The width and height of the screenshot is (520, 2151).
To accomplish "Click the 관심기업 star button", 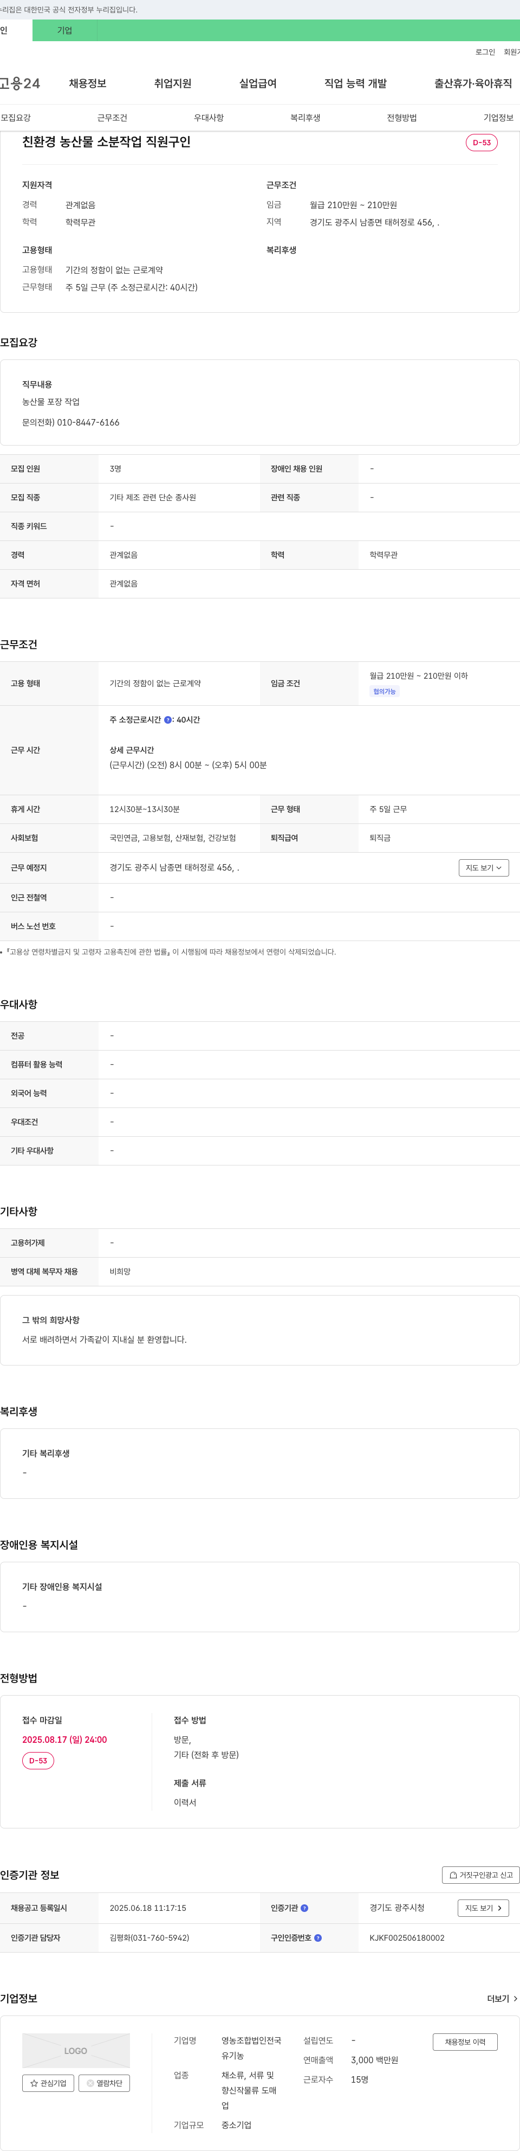I will click(x=48, y=2083).
